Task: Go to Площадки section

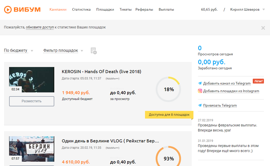Action: click(x=105, y=9)
